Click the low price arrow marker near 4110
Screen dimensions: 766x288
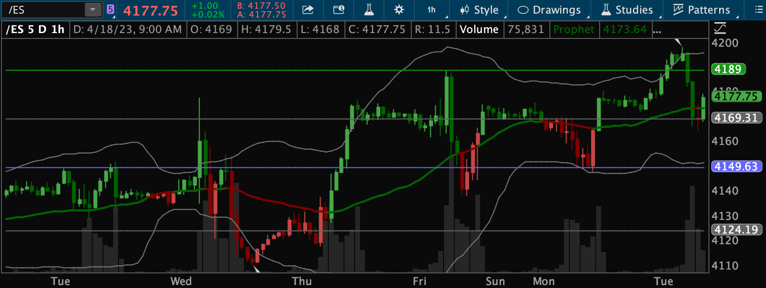pyautogui.click(x=256, y=268)
